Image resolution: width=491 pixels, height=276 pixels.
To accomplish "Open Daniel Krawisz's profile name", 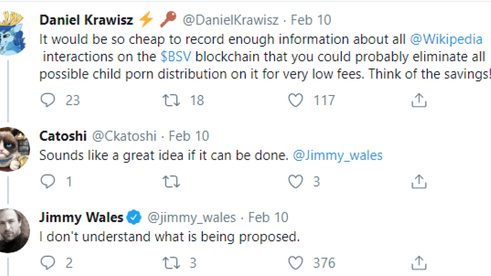I will [86, 20].
